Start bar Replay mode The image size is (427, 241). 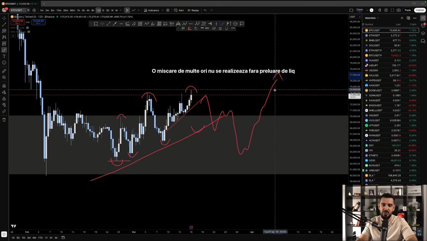pos(193,10)
